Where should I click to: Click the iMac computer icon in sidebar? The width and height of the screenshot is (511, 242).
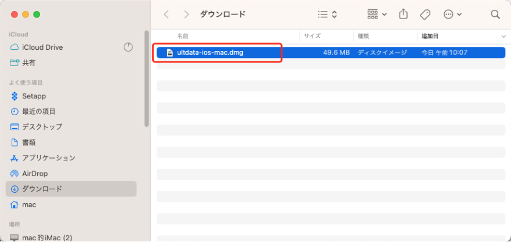pyautogui.click(x=15, y=238)
